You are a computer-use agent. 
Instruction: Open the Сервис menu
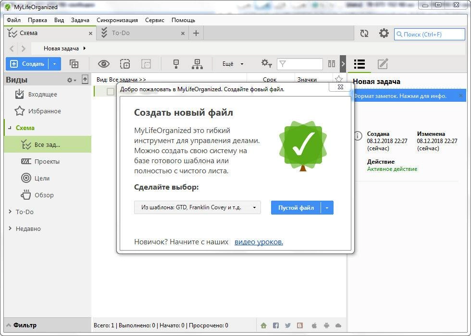click(155, 20)
